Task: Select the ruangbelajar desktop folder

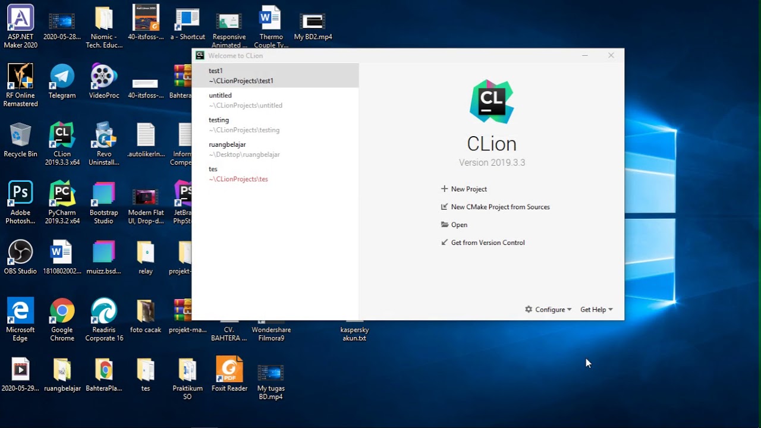Action: point(62,374)
